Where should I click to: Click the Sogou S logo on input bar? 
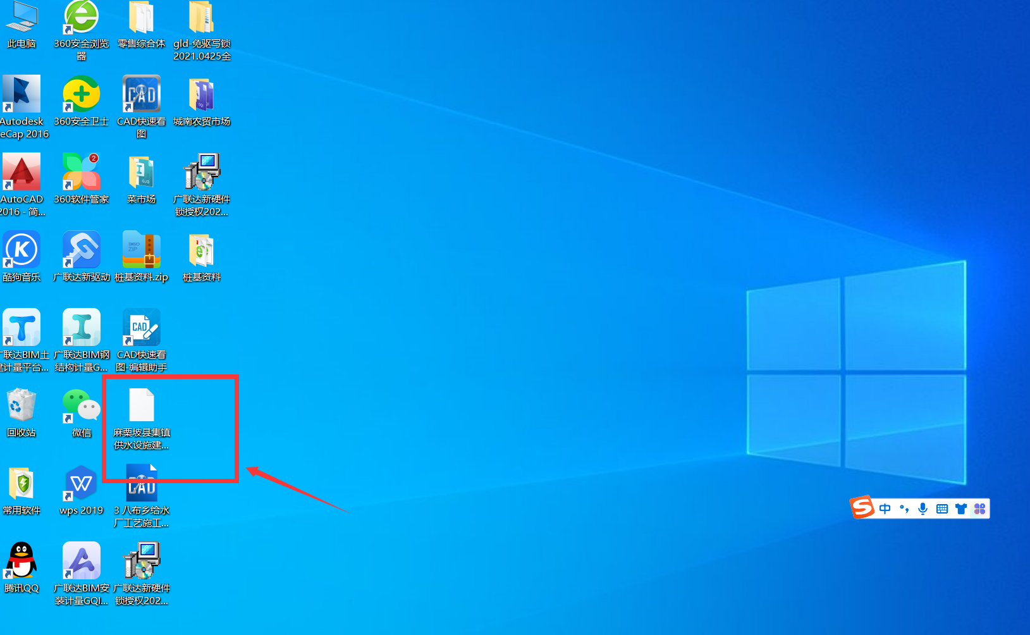click(862, 507)
